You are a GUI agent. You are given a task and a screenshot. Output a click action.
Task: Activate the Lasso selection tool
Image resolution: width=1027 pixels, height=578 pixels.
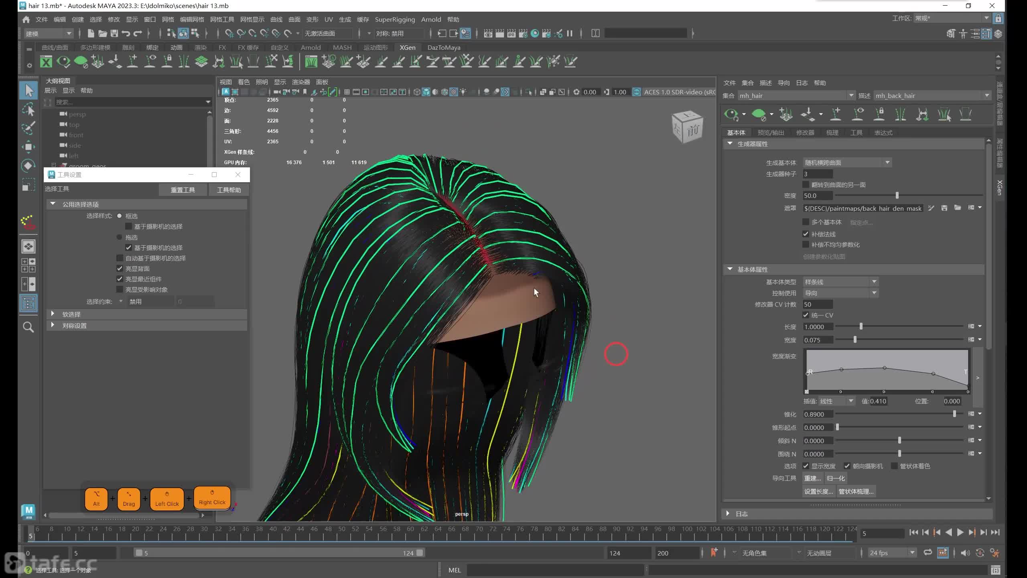click(x=28, y=109)
